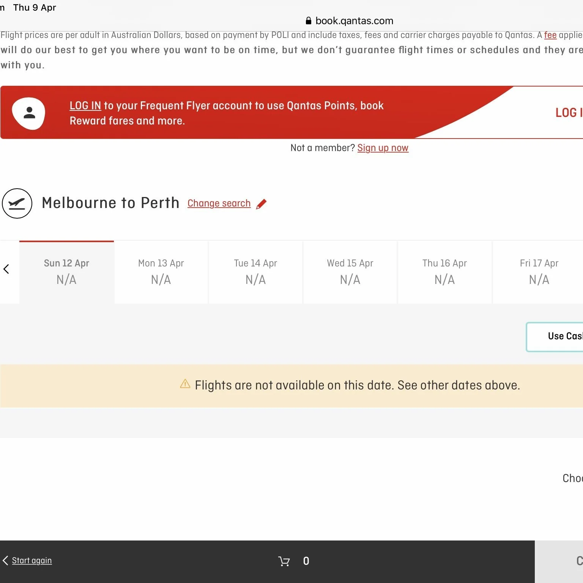Viewport: 583px width, 583px height.
Task: Click the red pencil edit icon
Action: click(261, 204)
